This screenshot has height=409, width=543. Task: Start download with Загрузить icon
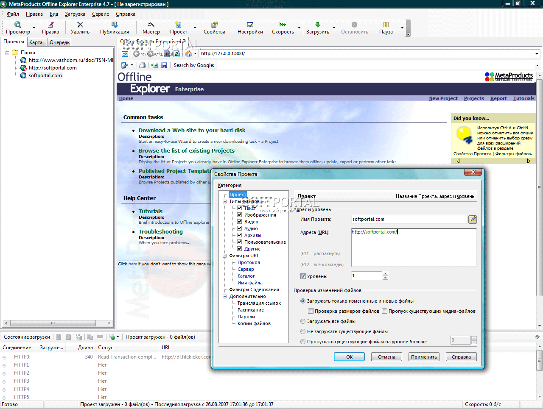coord(318,25)
